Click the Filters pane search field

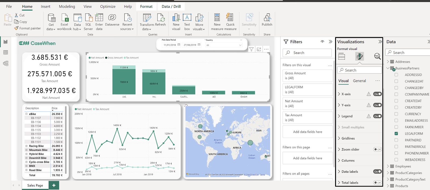tap(307, 53)
